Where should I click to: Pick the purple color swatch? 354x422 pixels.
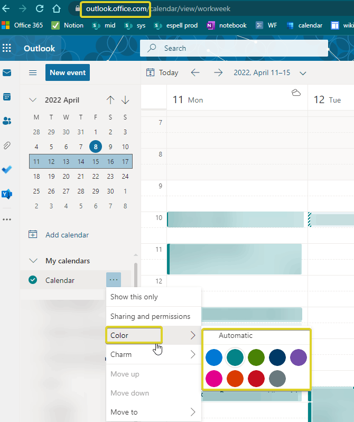pos(299,357)
